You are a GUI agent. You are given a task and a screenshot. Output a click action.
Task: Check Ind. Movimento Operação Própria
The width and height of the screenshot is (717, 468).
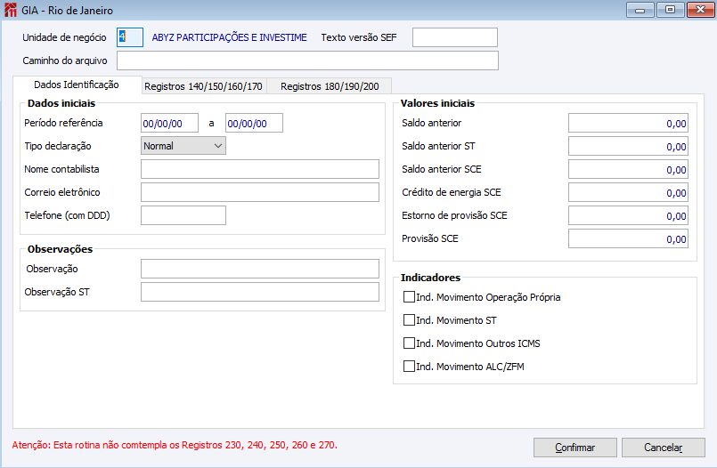[409, 297]
